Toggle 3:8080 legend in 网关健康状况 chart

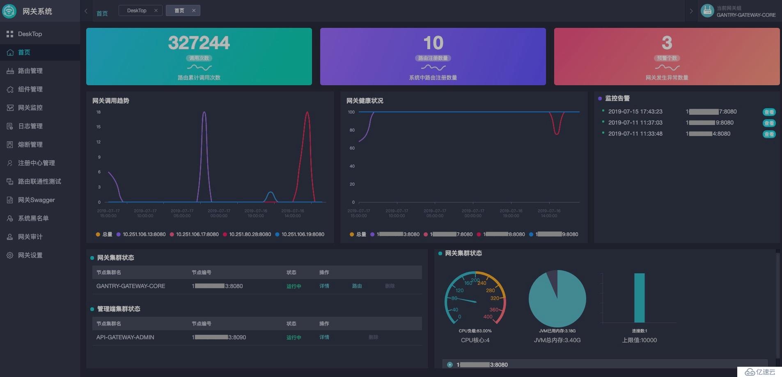point(395,234)
